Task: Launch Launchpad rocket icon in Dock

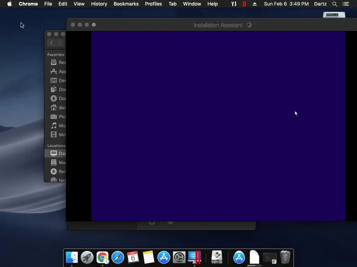Action: [87, 258]
